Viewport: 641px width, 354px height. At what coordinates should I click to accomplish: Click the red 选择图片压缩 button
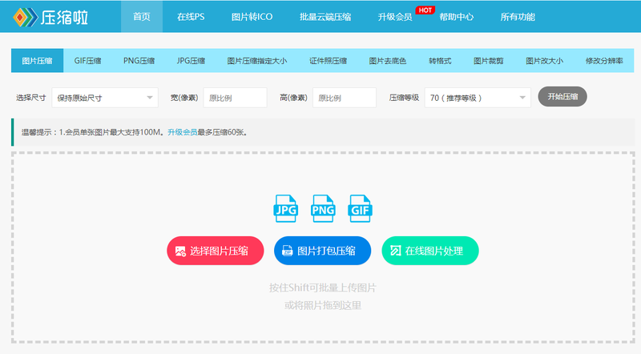coord(215,251)
